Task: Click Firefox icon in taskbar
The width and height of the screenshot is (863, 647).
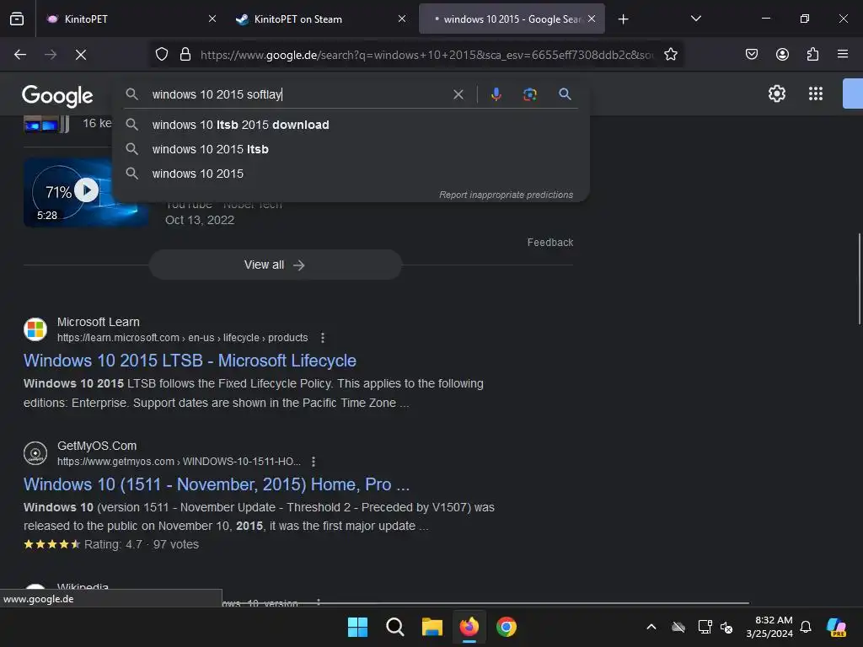Action: [x=469, y=627]
